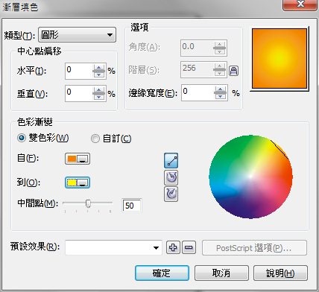Toggle the lock icon beside 階層 steps
Image resolution: width=319 pixels, height=292 pixels.
(233, 71)
